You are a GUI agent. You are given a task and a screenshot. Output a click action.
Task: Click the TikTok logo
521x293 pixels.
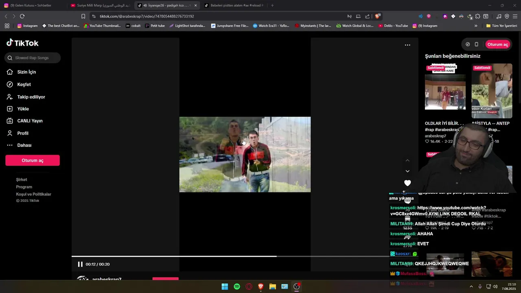[22, 43]
